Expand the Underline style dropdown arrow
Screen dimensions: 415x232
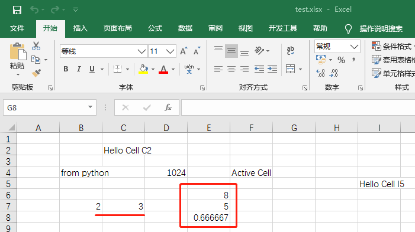[102, 70]
